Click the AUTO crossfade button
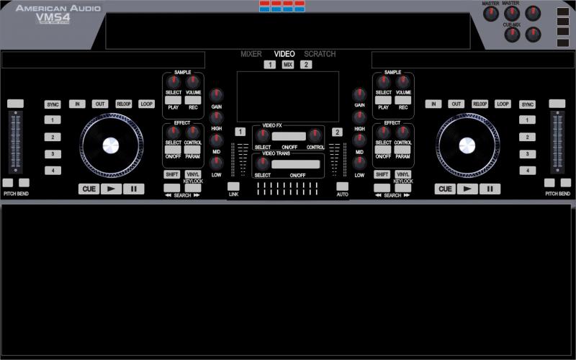 343,186
